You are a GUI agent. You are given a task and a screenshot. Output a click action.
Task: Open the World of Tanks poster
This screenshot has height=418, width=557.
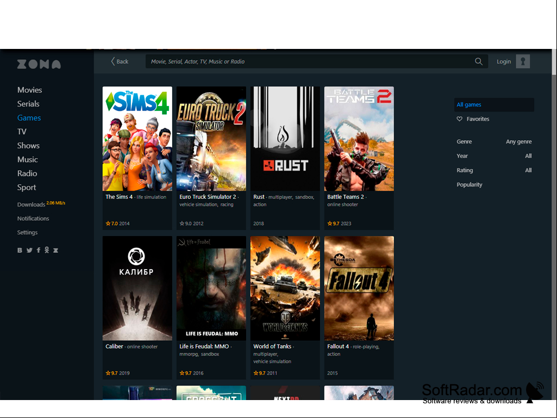click(285, 288)
